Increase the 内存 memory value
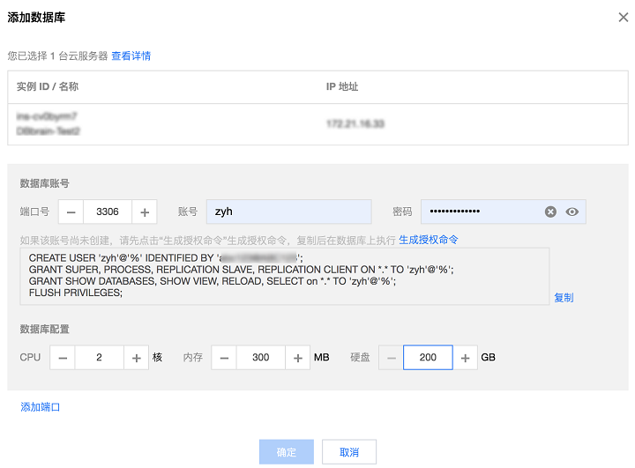The height and width of the screenshot is (468, 635). coord(298,358)
